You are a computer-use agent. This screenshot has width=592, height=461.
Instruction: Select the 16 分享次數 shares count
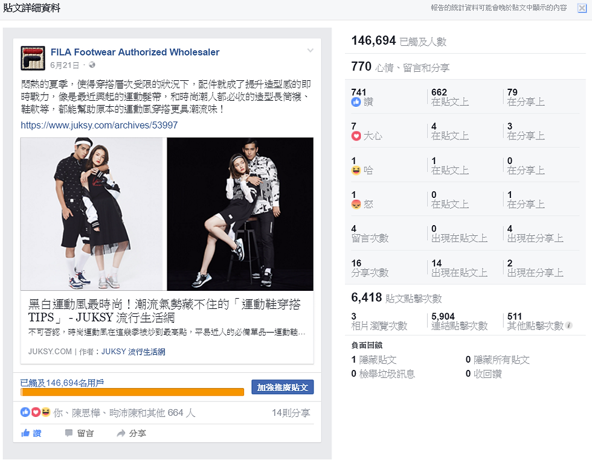(x=370, y=268)
